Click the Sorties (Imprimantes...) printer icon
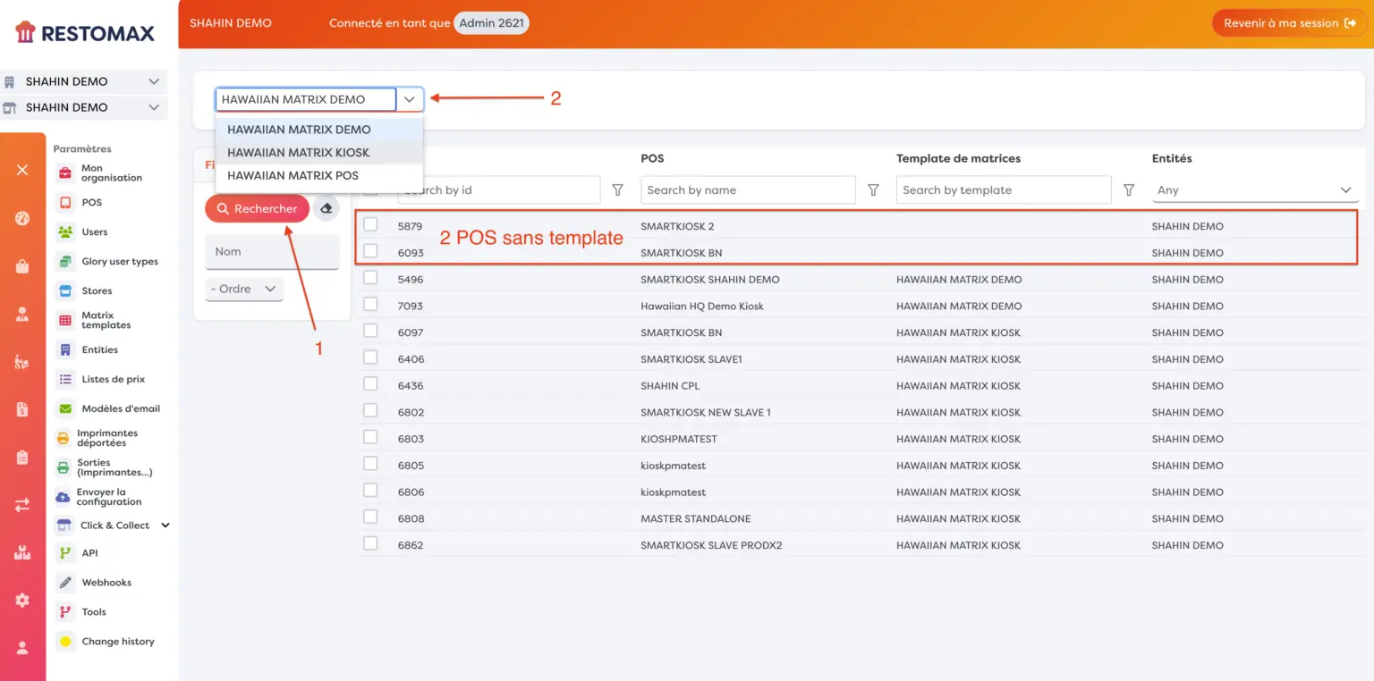Screen dimensions: 1374x681 point(64,467)
